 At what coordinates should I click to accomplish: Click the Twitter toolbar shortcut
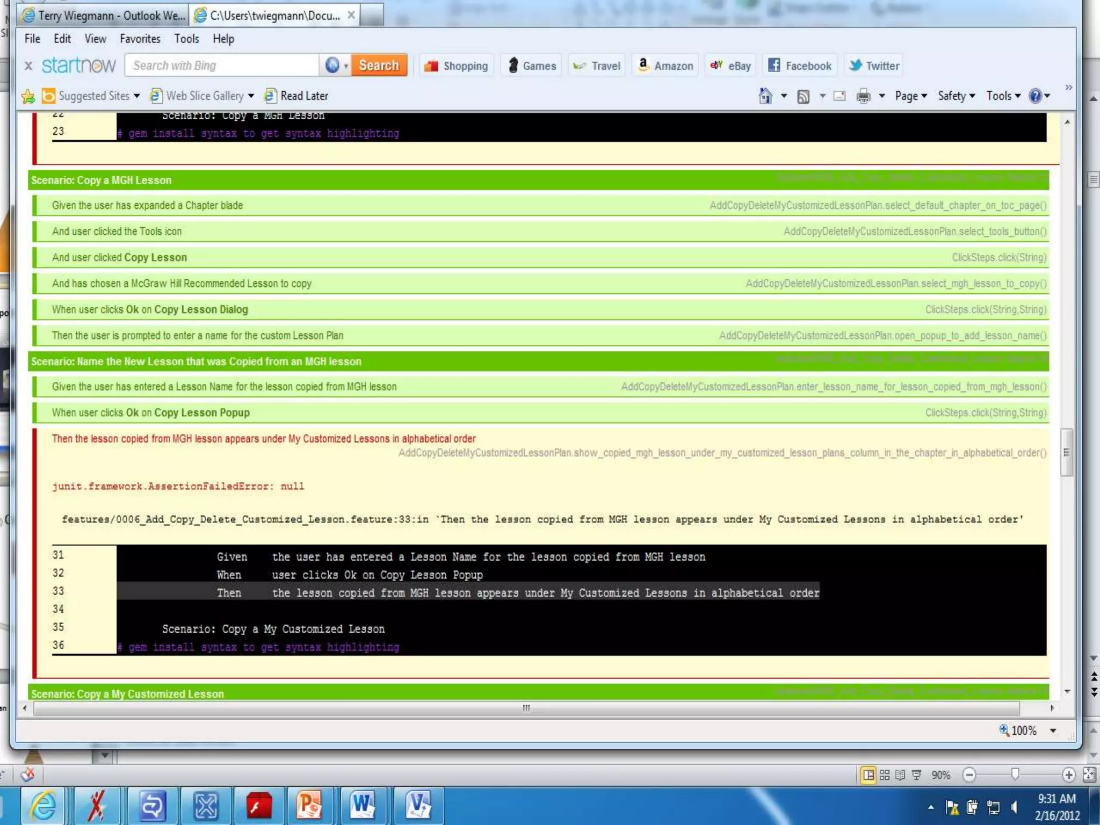tap(874, 66)
